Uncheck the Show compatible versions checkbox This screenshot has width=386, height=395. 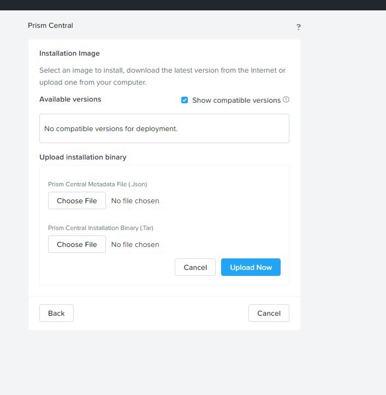185,100
